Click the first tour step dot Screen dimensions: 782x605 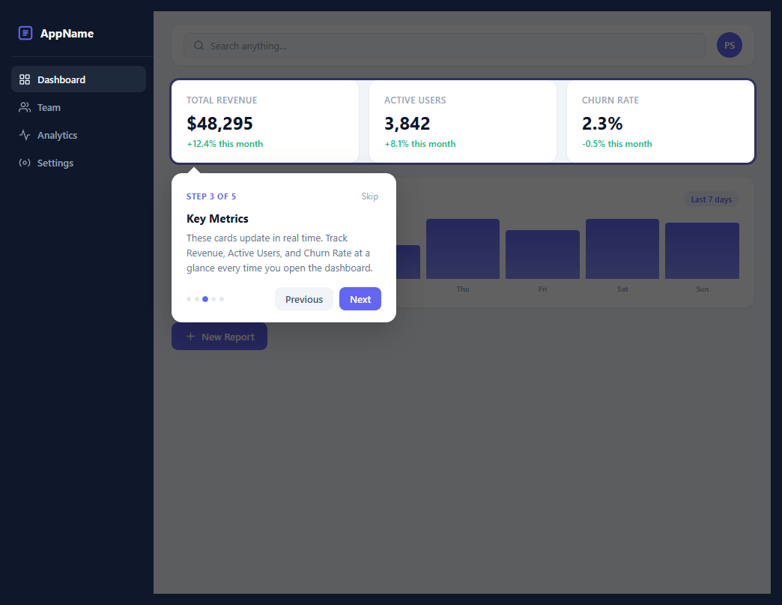(189, 299)
